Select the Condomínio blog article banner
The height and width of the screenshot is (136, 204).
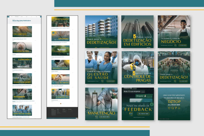[22, 63]
